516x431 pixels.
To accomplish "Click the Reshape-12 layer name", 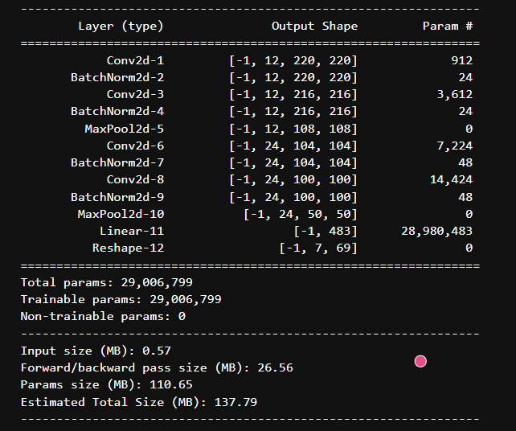I will [128, 248].
